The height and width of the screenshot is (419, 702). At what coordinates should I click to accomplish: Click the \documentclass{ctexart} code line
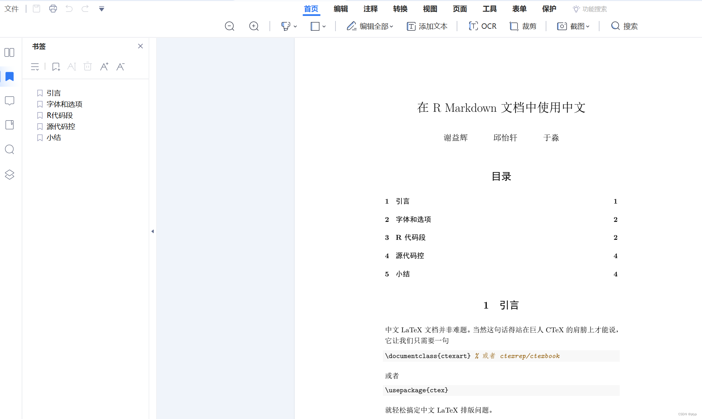tap(501, 356)
